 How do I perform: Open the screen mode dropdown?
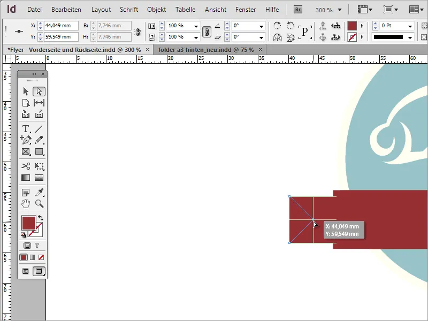pyautogui.click(x=391, y=10)
